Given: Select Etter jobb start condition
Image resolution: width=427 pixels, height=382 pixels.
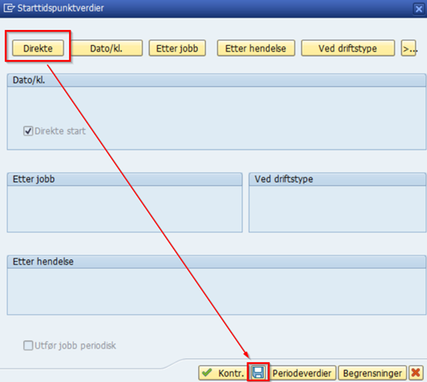Looking at the screenshot, I should point(177,48).
